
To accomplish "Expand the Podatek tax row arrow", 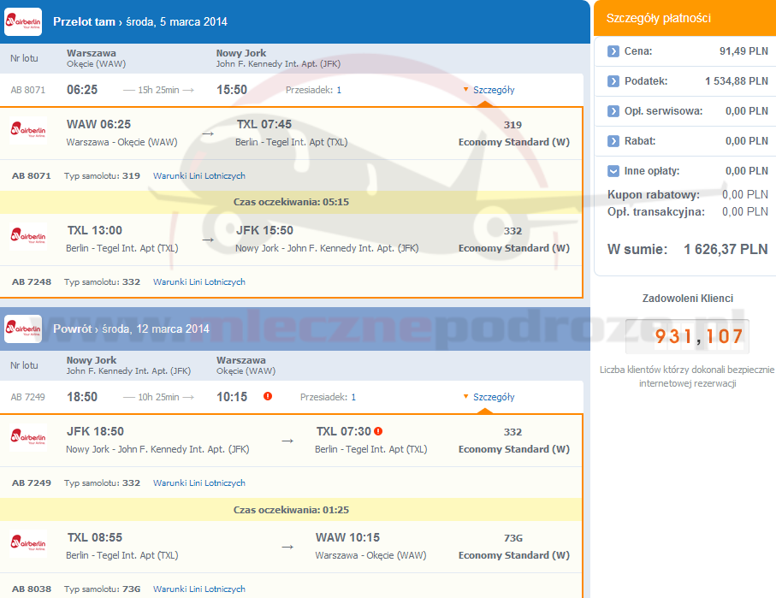I will [x=613, y=81].
